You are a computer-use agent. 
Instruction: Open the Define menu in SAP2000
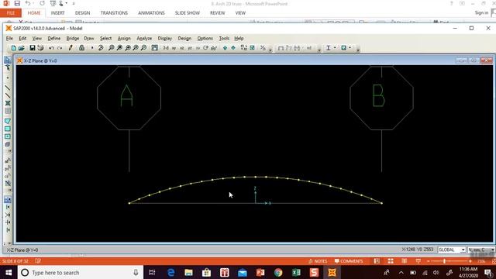click(53, 38)
